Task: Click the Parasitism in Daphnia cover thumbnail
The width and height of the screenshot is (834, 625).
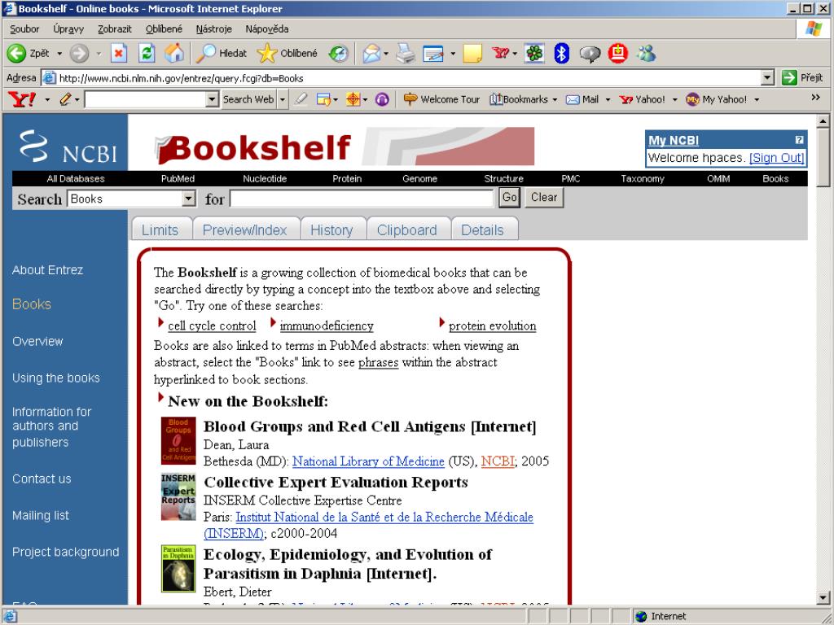Action: pyautogui.click(x=178, y=568)
